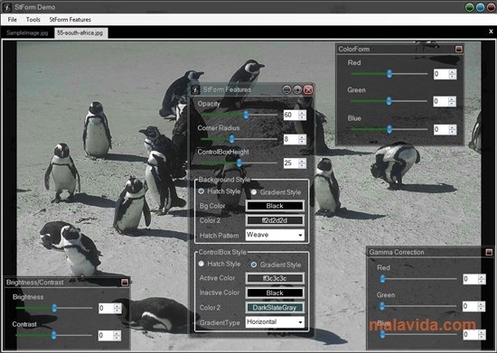Click the Contrast value field
497x353 pixels.
coord(106,336)
